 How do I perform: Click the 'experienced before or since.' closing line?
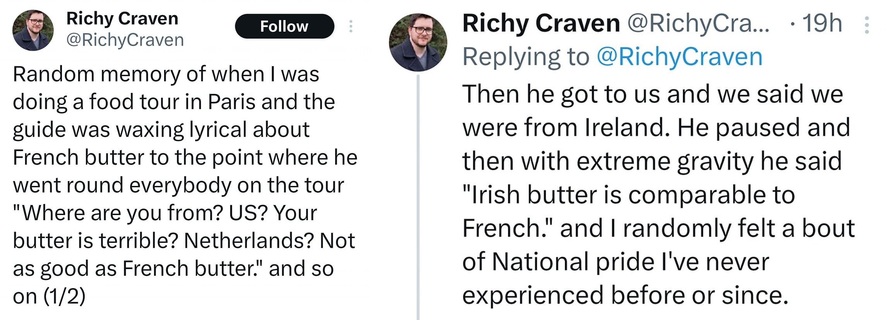pos(625,295)
